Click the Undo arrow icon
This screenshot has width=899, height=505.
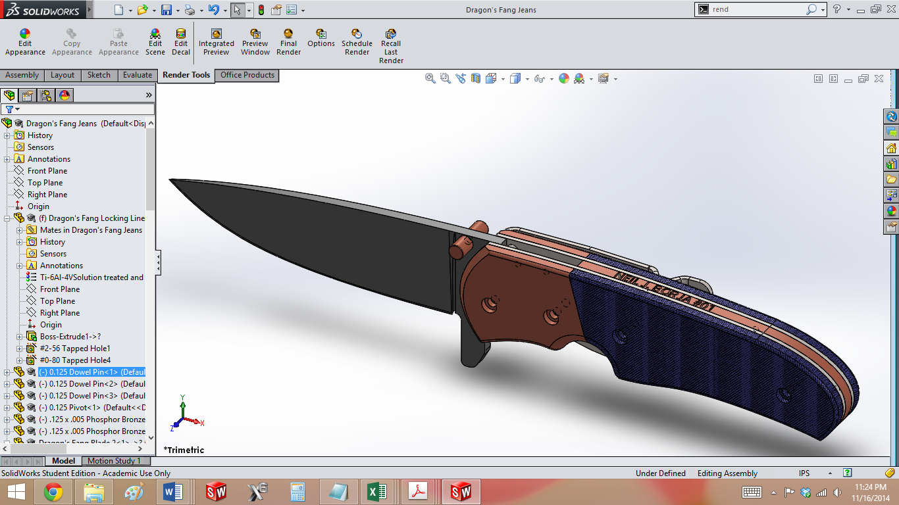(213, 10)
